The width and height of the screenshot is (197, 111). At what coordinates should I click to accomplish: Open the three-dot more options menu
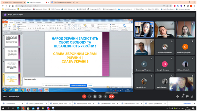(x=105, y=97)
